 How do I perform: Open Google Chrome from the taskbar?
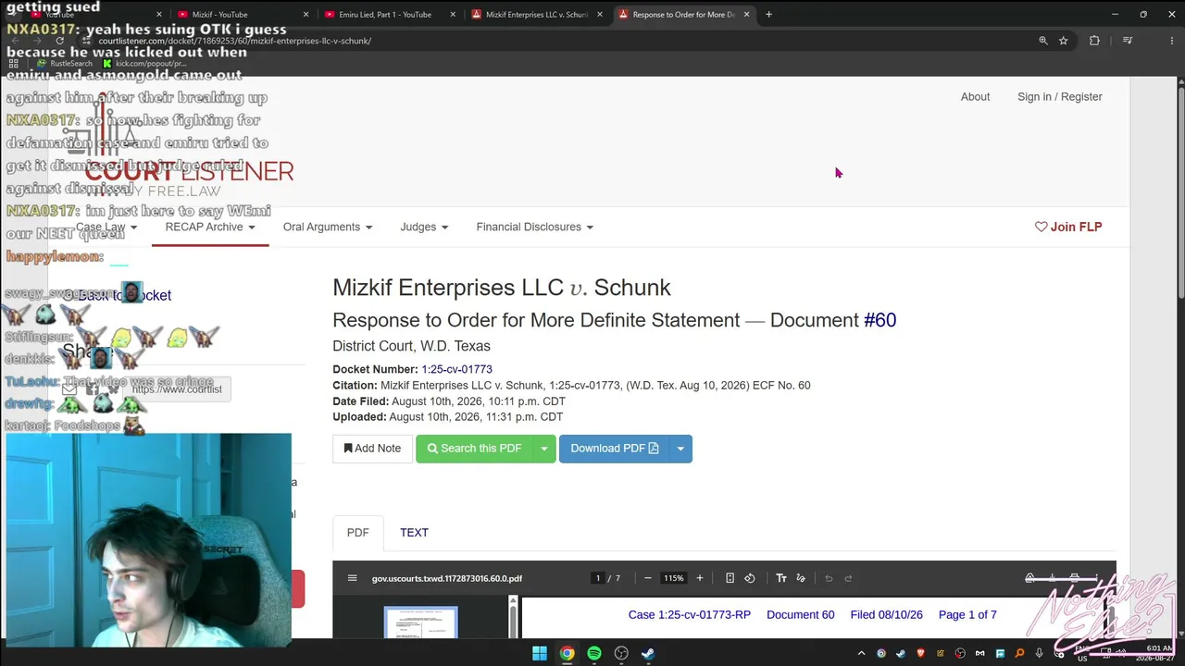567,654
